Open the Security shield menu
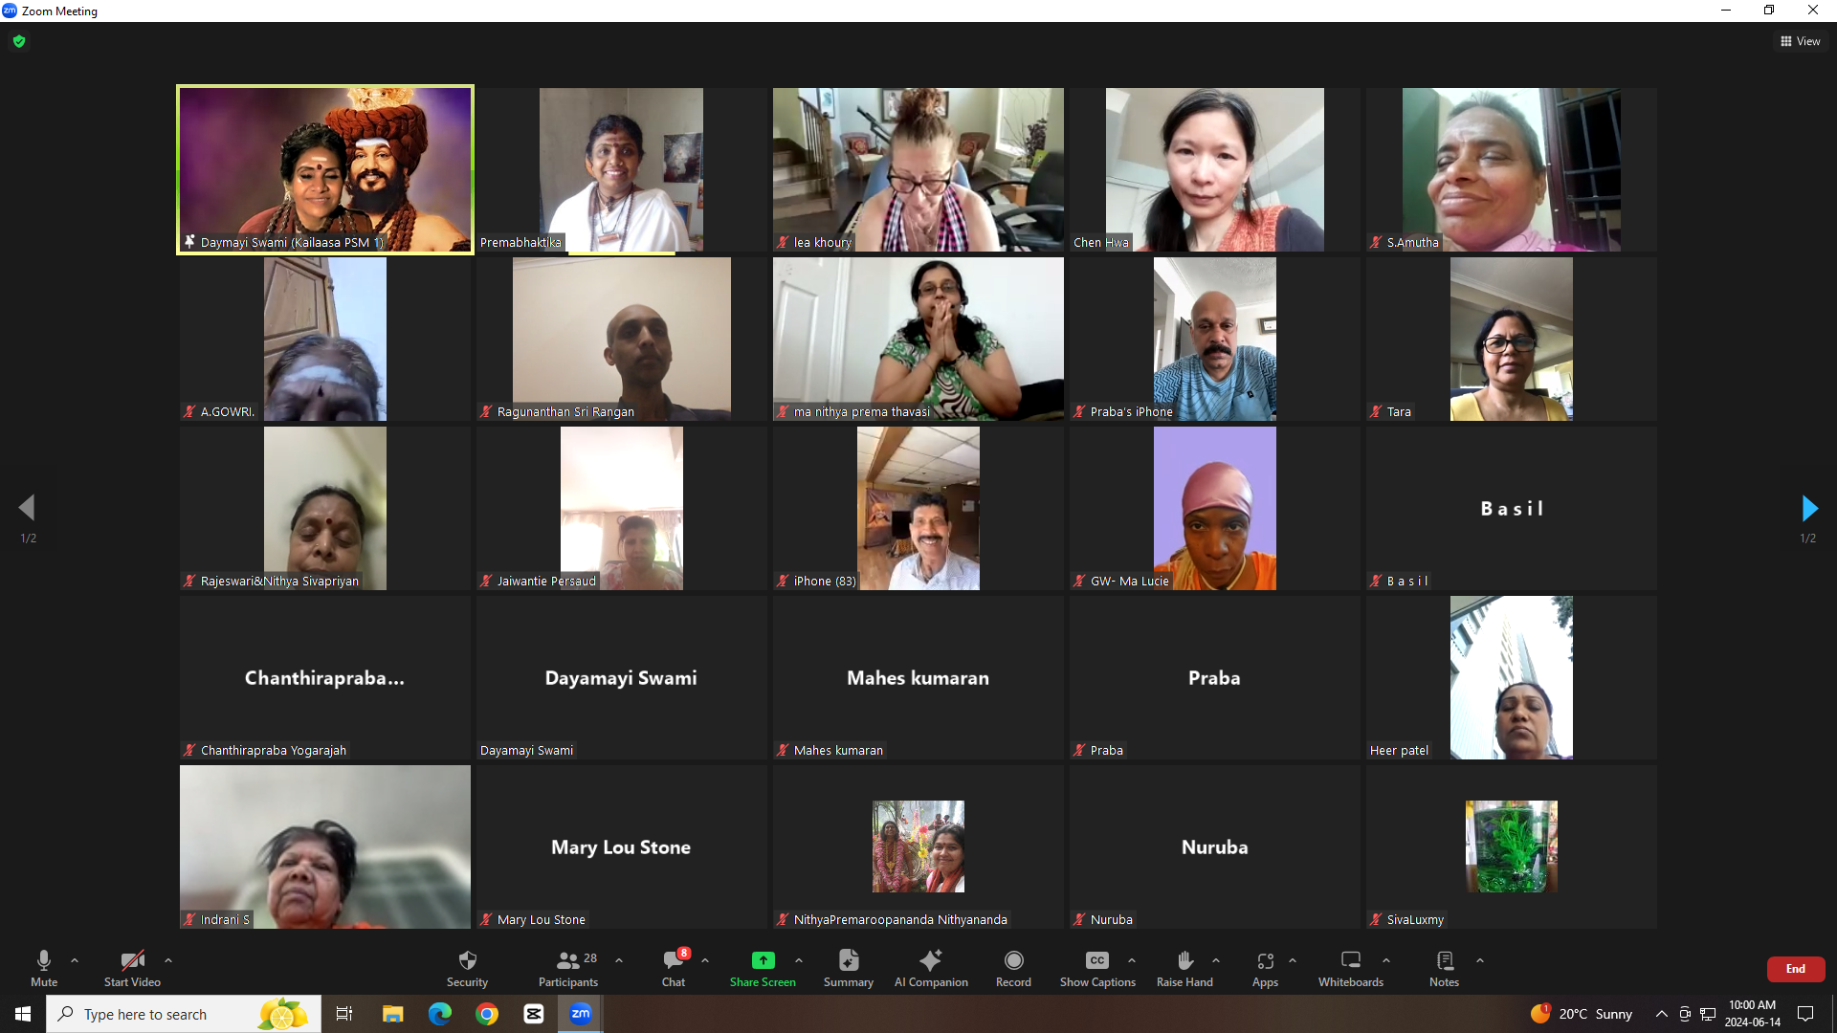Screen dimensions: 1837x1033 [467, 967]
